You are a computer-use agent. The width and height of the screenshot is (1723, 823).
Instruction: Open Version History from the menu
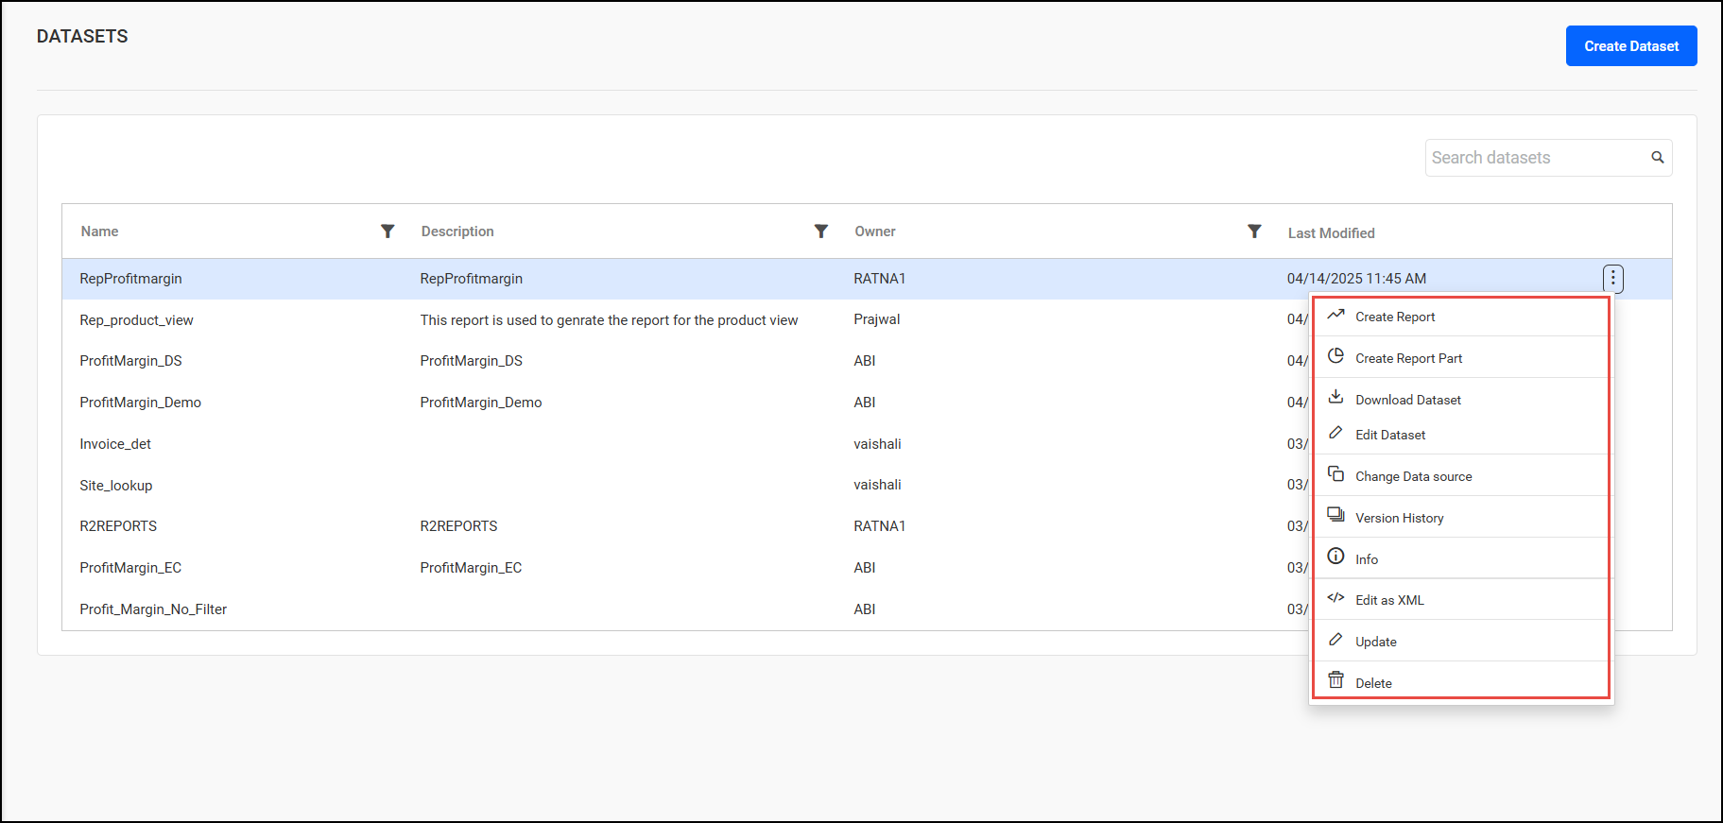[x=1399, y=518]
